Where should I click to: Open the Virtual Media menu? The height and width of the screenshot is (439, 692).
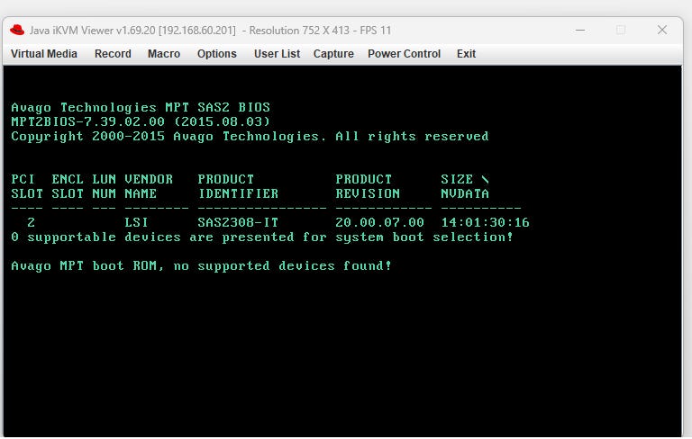click(43, 54)
